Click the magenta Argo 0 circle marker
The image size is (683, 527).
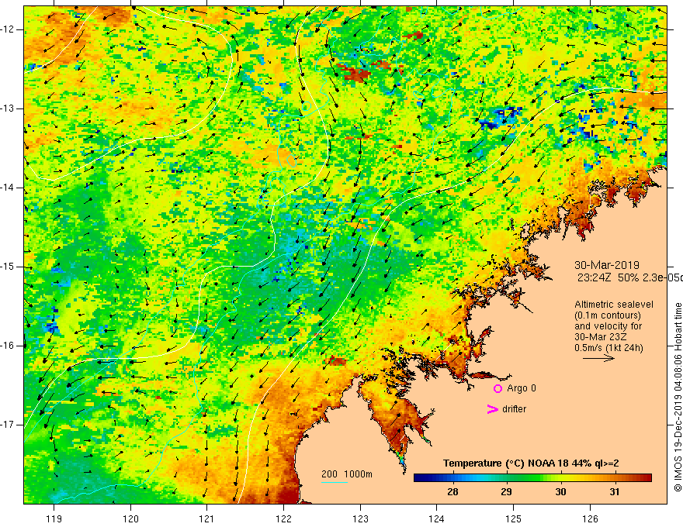[498, 388]
